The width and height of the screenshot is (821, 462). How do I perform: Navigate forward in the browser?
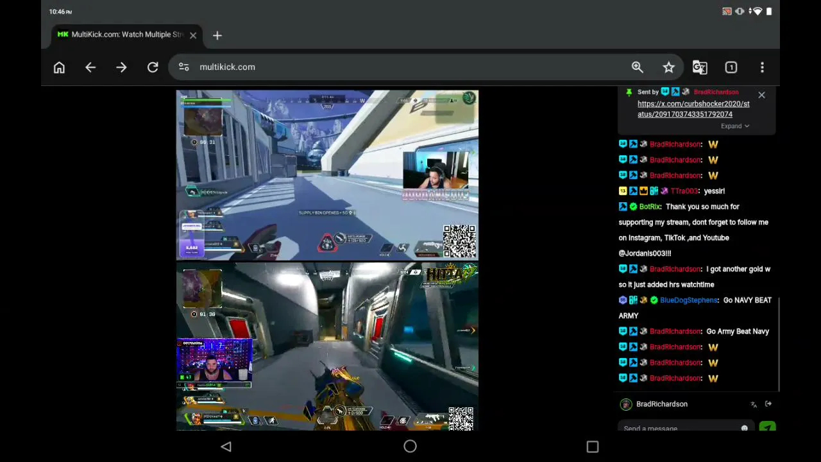pyautogui.click(x=121, y=67)
